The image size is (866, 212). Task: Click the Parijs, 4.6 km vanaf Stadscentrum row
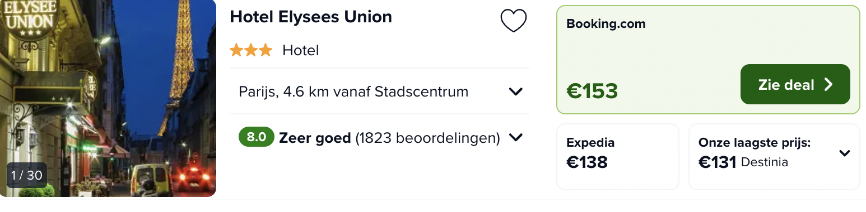379,91
